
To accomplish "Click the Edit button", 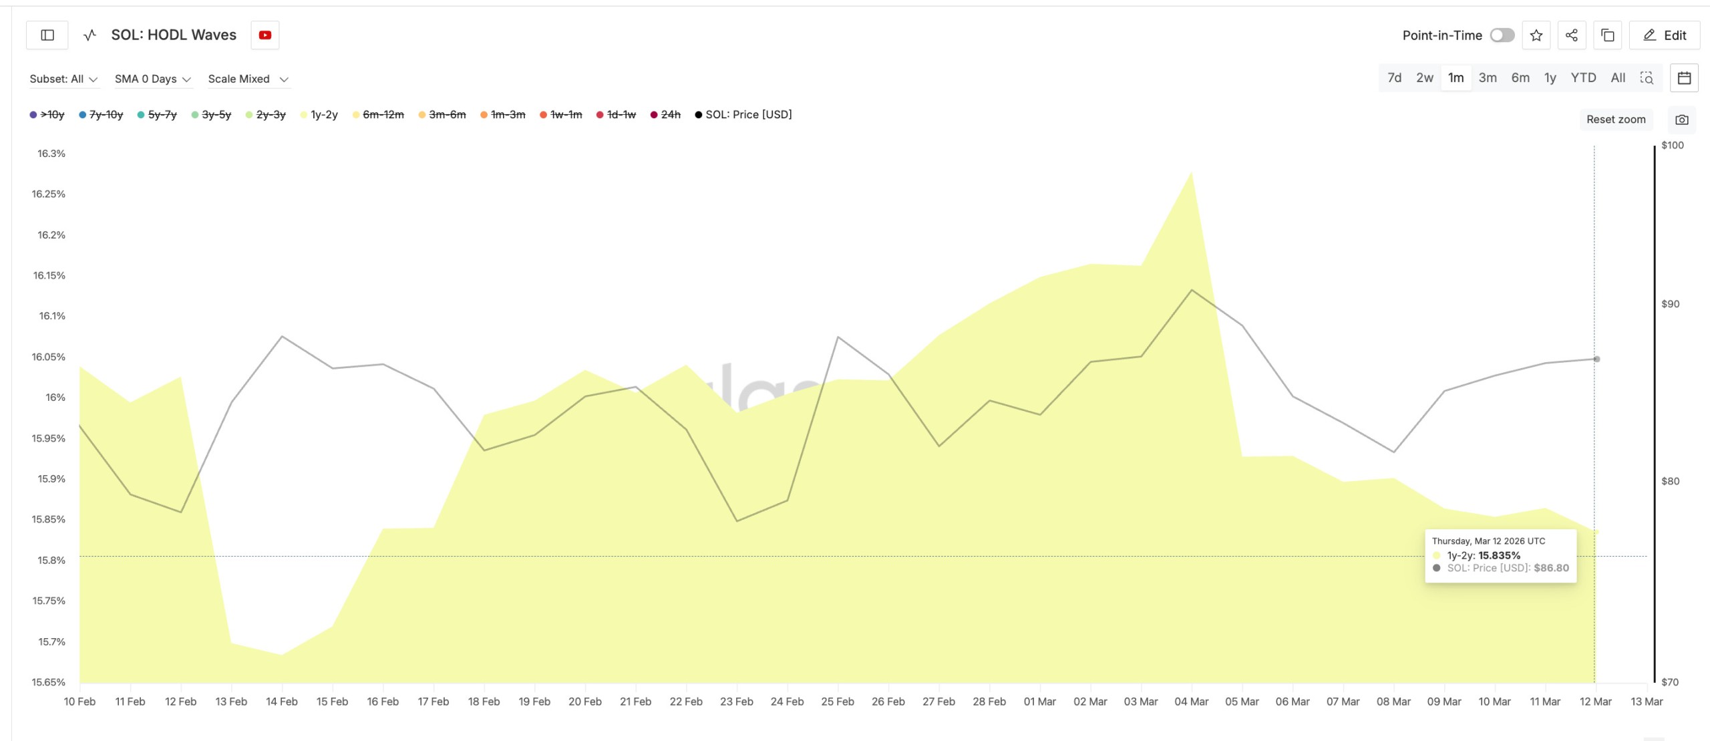I will [x=1665, y=35].
